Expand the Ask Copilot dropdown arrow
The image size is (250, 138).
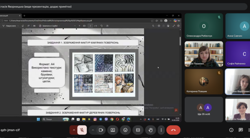click(59, 26)
